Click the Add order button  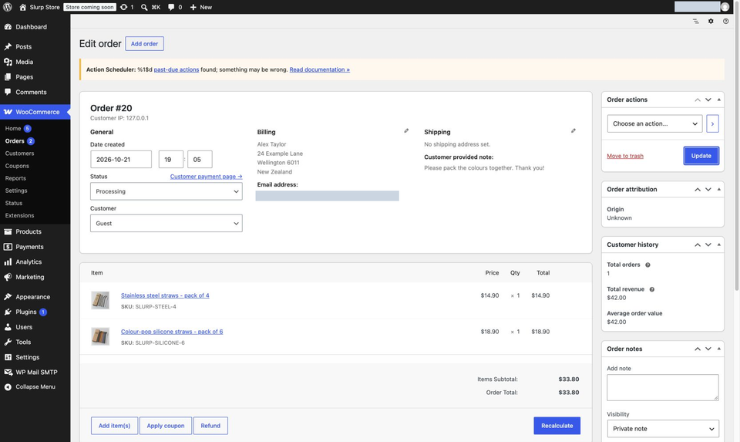(144, 43)
